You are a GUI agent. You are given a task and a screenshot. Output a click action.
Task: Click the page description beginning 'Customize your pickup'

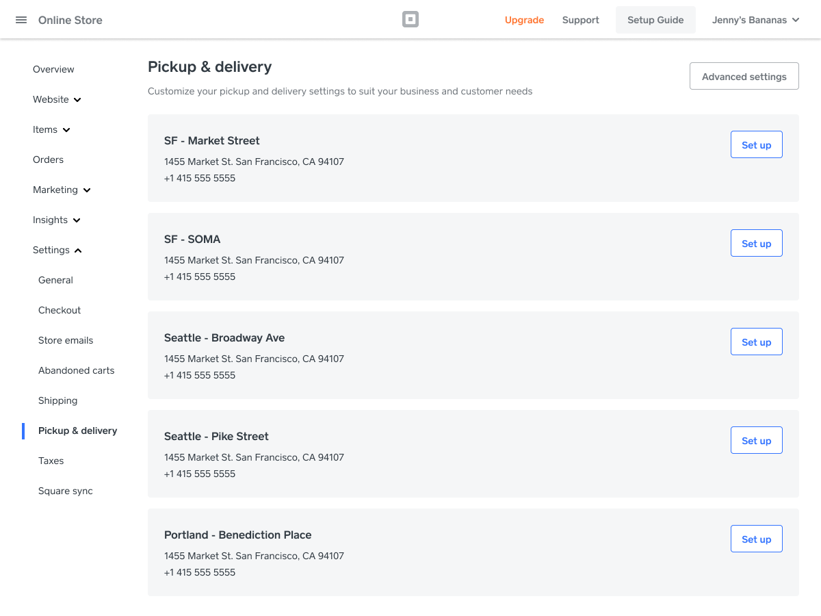(x=340, y=91)
